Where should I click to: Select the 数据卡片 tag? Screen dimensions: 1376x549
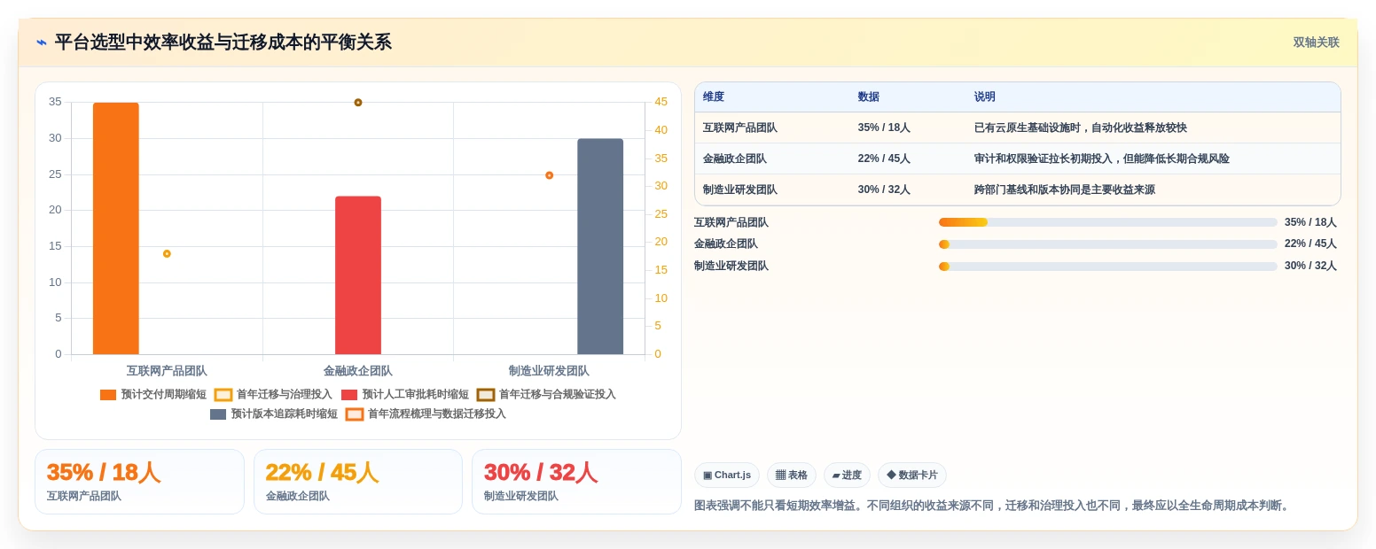912,475
